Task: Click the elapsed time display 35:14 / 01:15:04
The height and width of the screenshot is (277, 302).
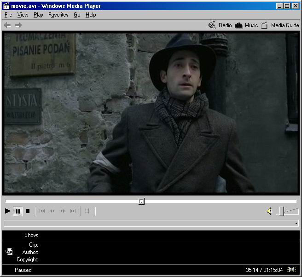Action: point(264,270)
